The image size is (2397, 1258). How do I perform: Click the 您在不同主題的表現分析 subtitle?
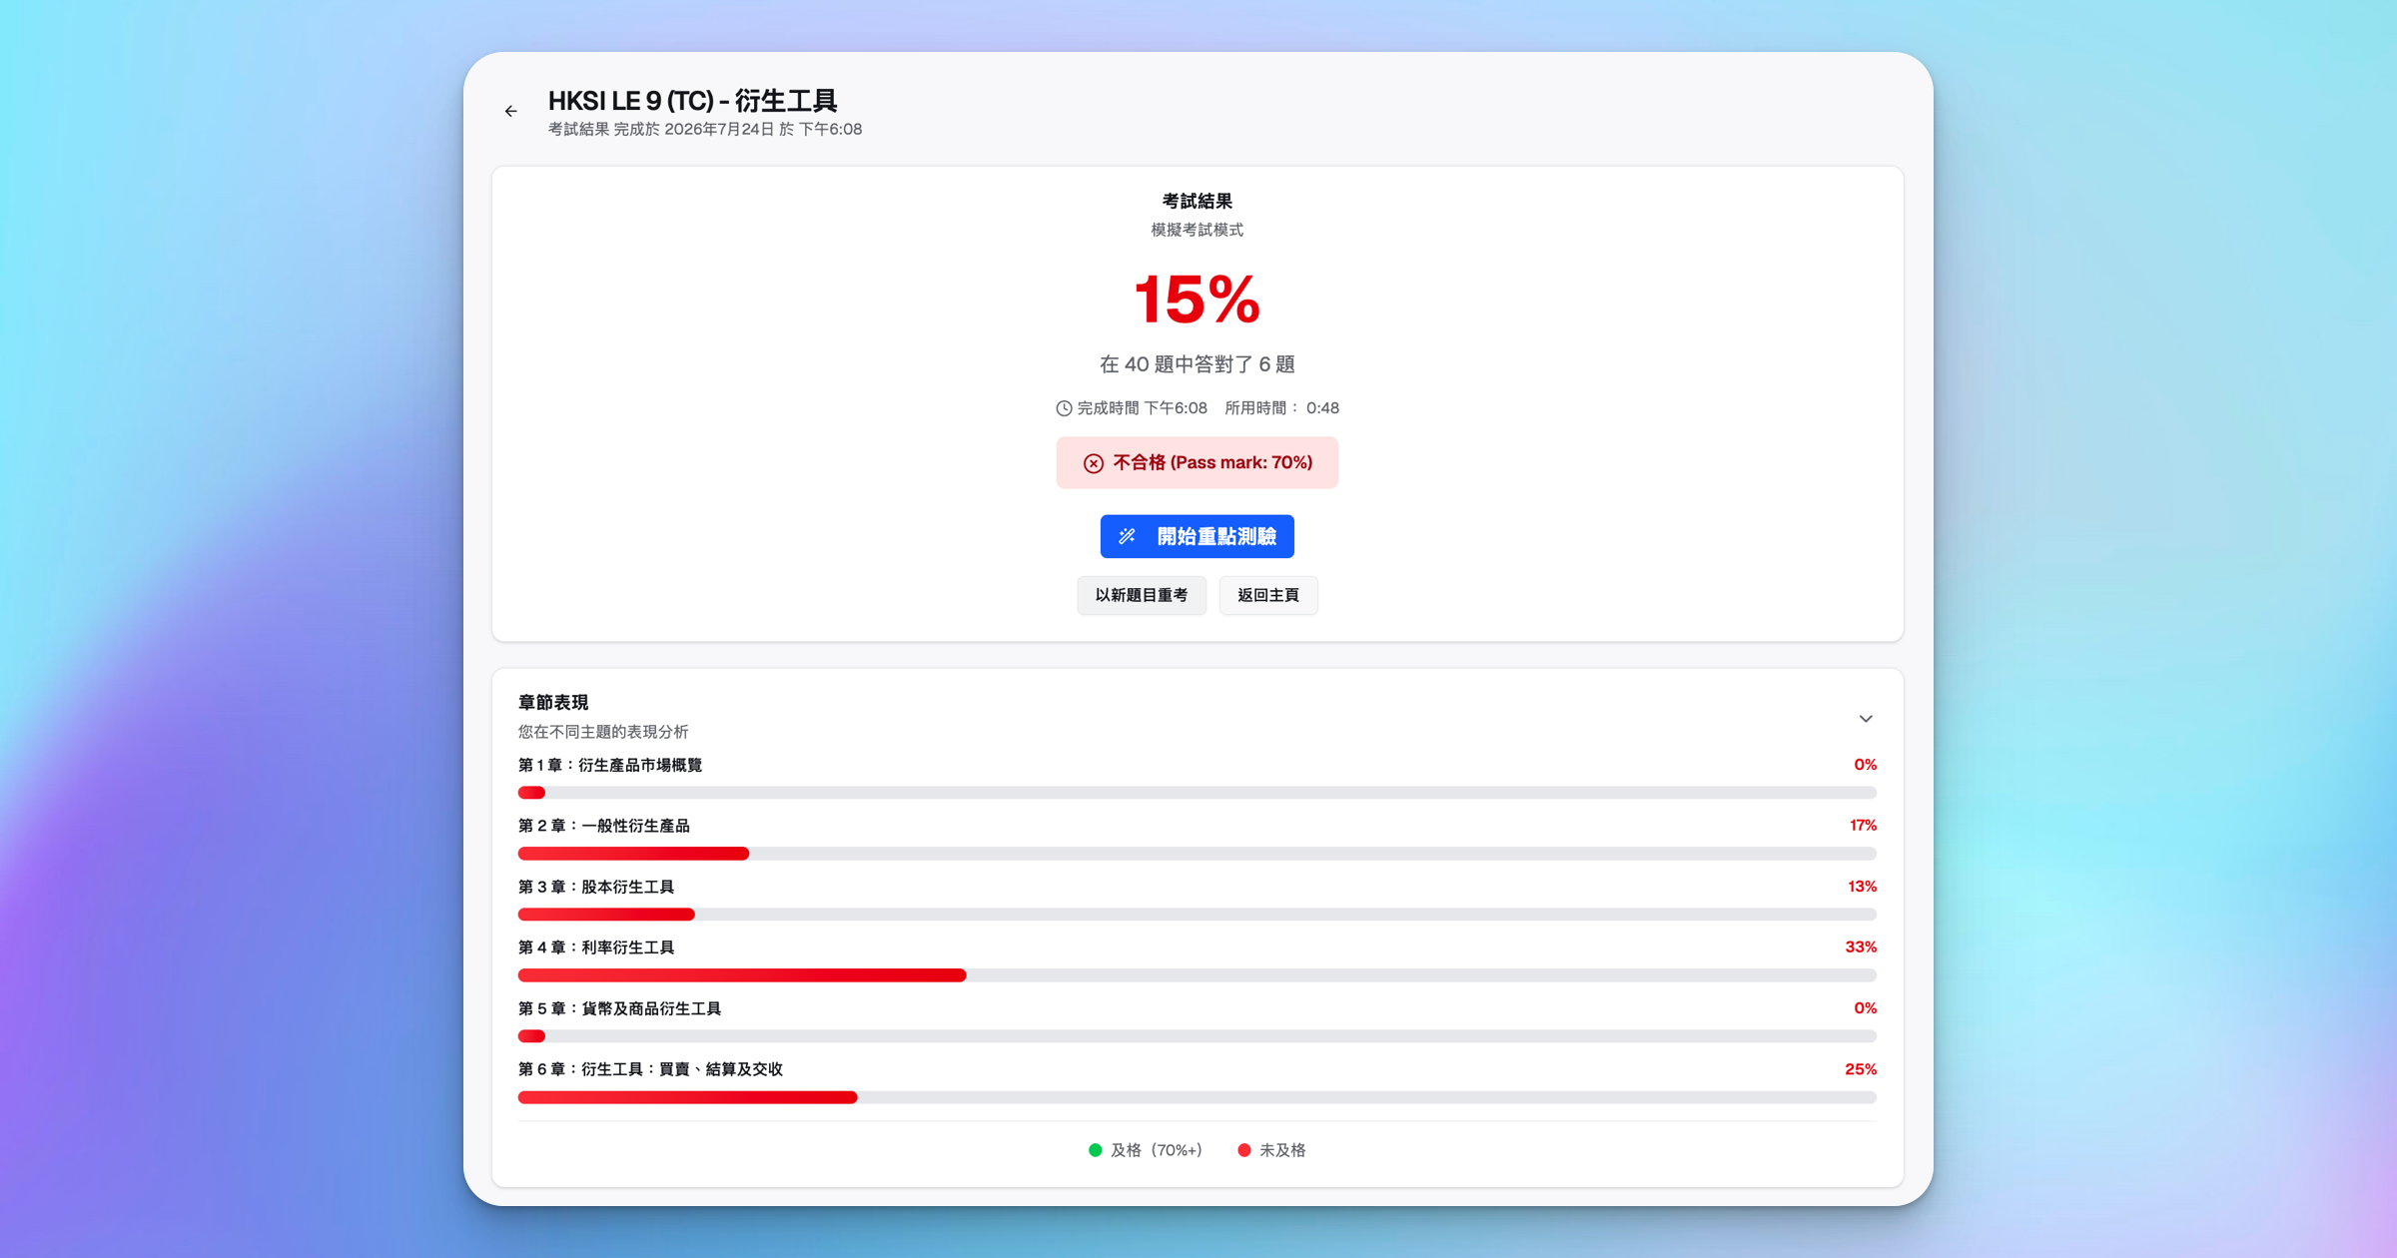coord(603,732)
